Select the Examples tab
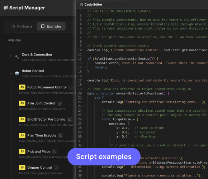This screenshot has width=208, height=179. pyautogui.click(x=51, y=26)
